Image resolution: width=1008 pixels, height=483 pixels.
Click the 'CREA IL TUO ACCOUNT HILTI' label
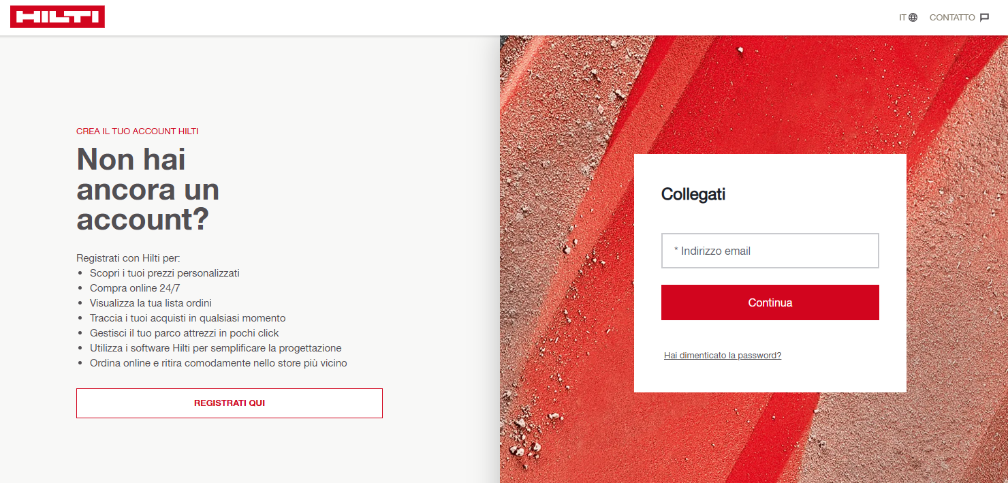point(137,131)
